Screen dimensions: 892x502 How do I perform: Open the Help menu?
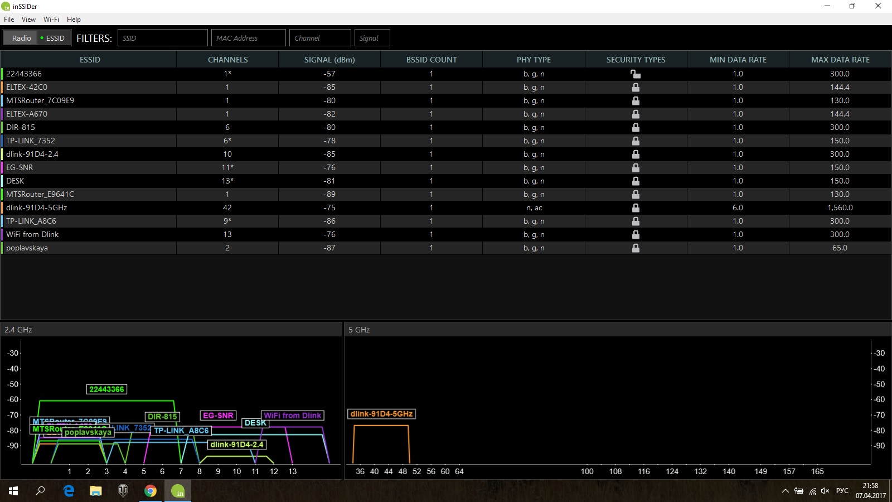click(74, 19)
